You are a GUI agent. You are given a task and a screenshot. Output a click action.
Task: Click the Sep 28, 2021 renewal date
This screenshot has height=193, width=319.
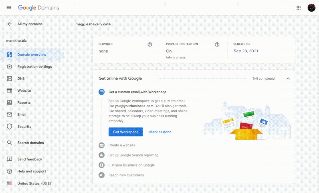pyautogui.click(x=246, y=51)
